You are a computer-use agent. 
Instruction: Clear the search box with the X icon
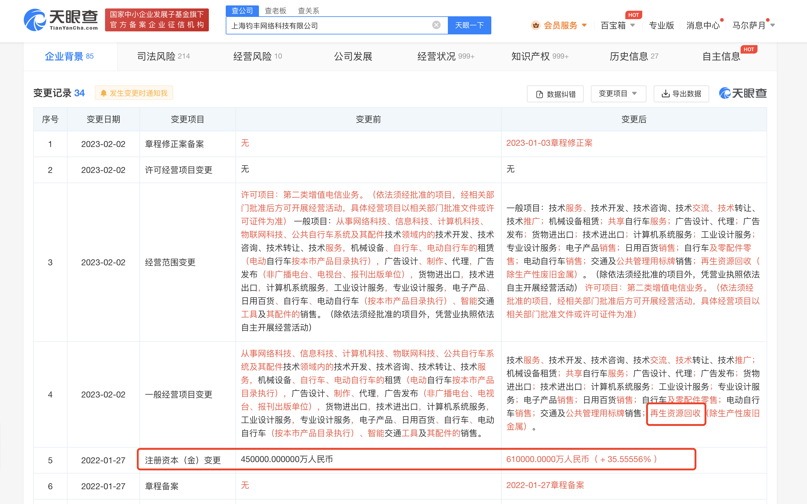(x=436, y=25)
